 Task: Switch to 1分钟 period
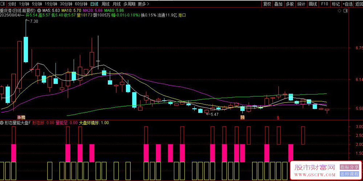(x=24, y=4)
